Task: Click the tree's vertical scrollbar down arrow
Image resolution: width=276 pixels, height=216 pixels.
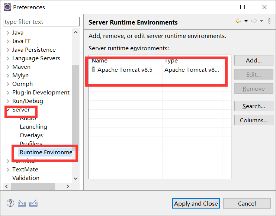Action: (x=76, y=178)
